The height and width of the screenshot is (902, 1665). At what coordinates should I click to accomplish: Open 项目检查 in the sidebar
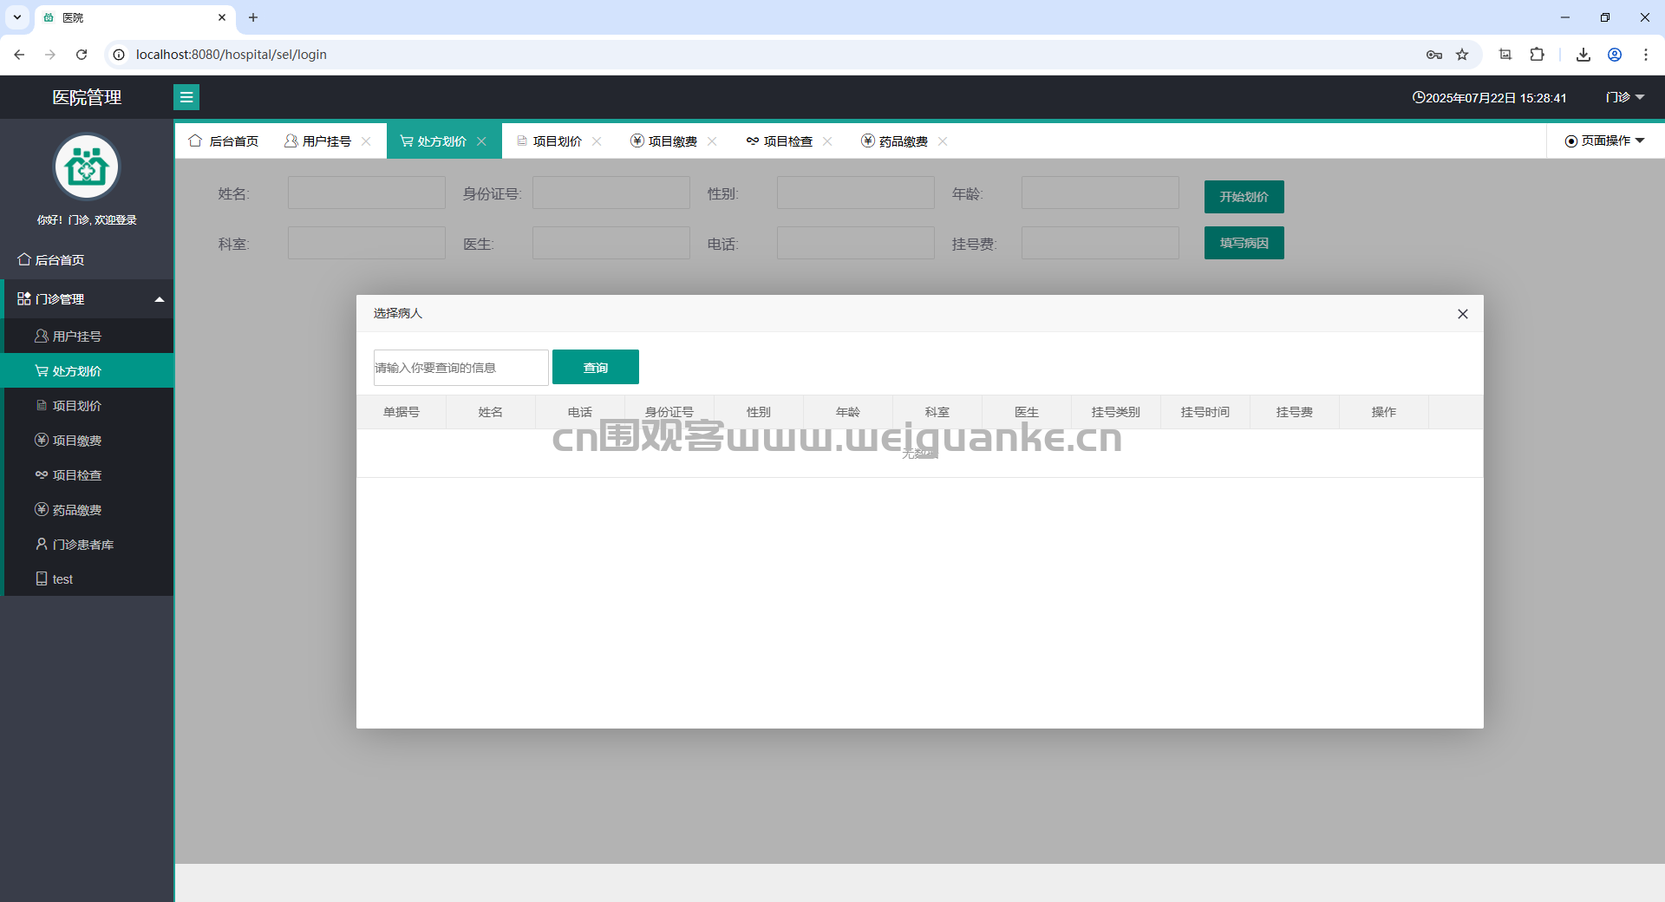tap(87, 475)
